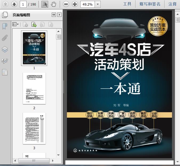This screenshot has height=166, width=180.
Task: Click the 售后活动 circle label
Action: pos(143,115)
